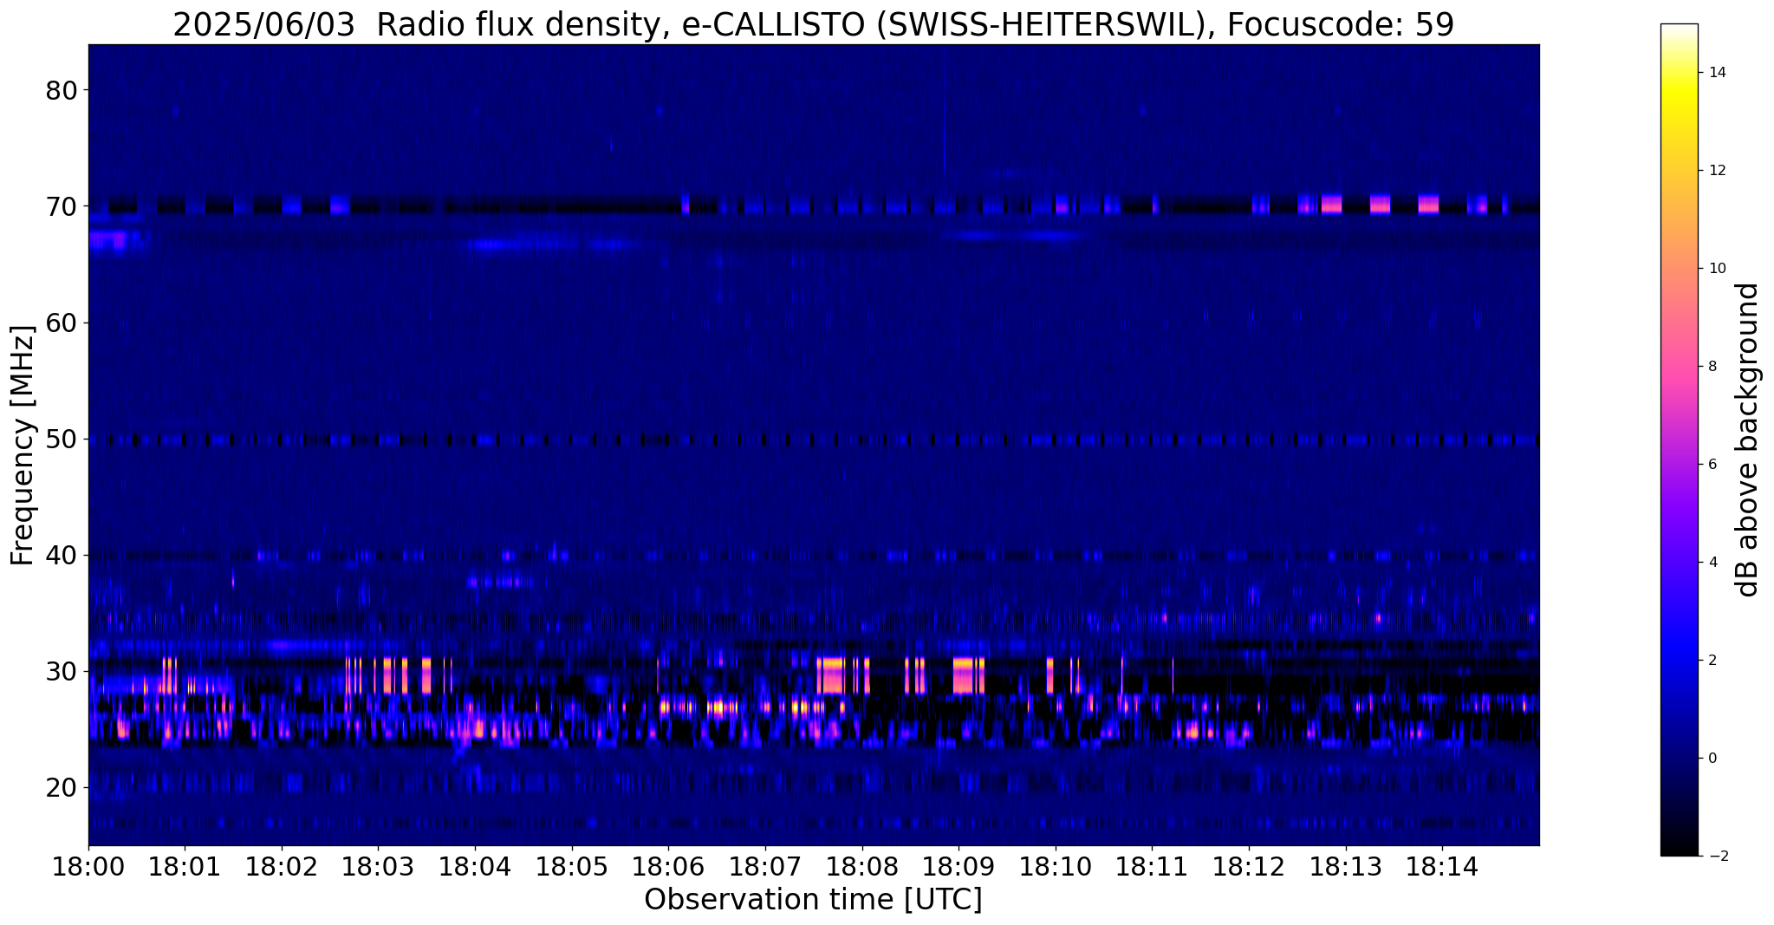The width and height of the screenshot is (1774, 925).
Task: Click the colorbar tick label 6
Action: pyautogui.click(x=1712, y=465)
